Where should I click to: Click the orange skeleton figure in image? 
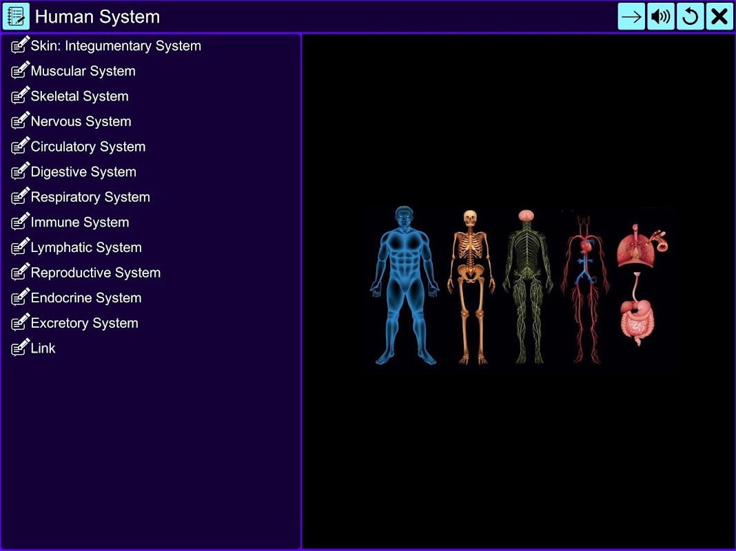coord(471,287)
